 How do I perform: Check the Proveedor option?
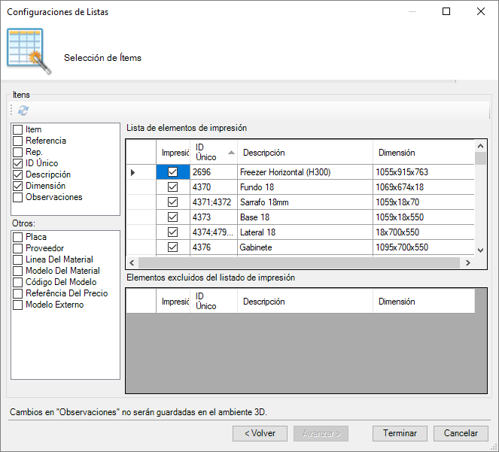click(x=18, y=248)
